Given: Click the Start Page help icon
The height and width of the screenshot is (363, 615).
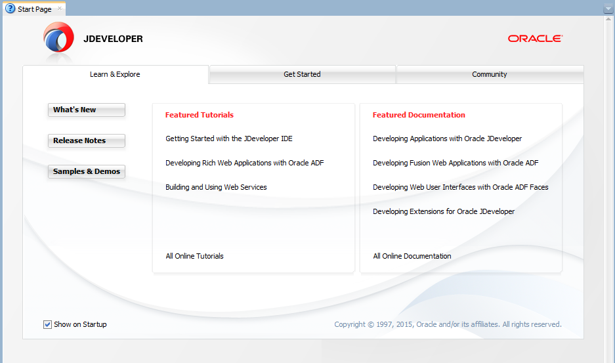Looking at the screenshot, I should pos(11,9).
